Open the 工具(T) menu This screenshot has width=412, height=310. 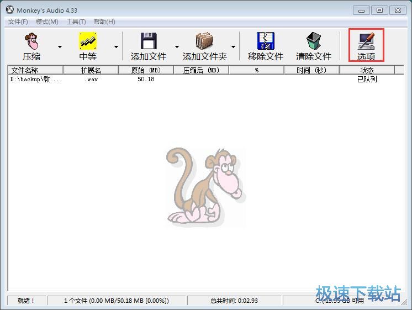click(x=76, y=22)
